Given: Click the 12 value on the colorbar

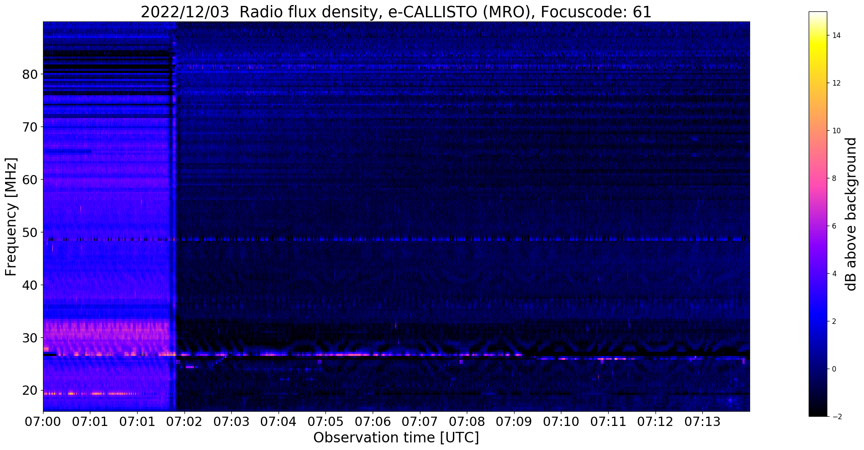Looking at the screenshot, I should coord(836,83).
